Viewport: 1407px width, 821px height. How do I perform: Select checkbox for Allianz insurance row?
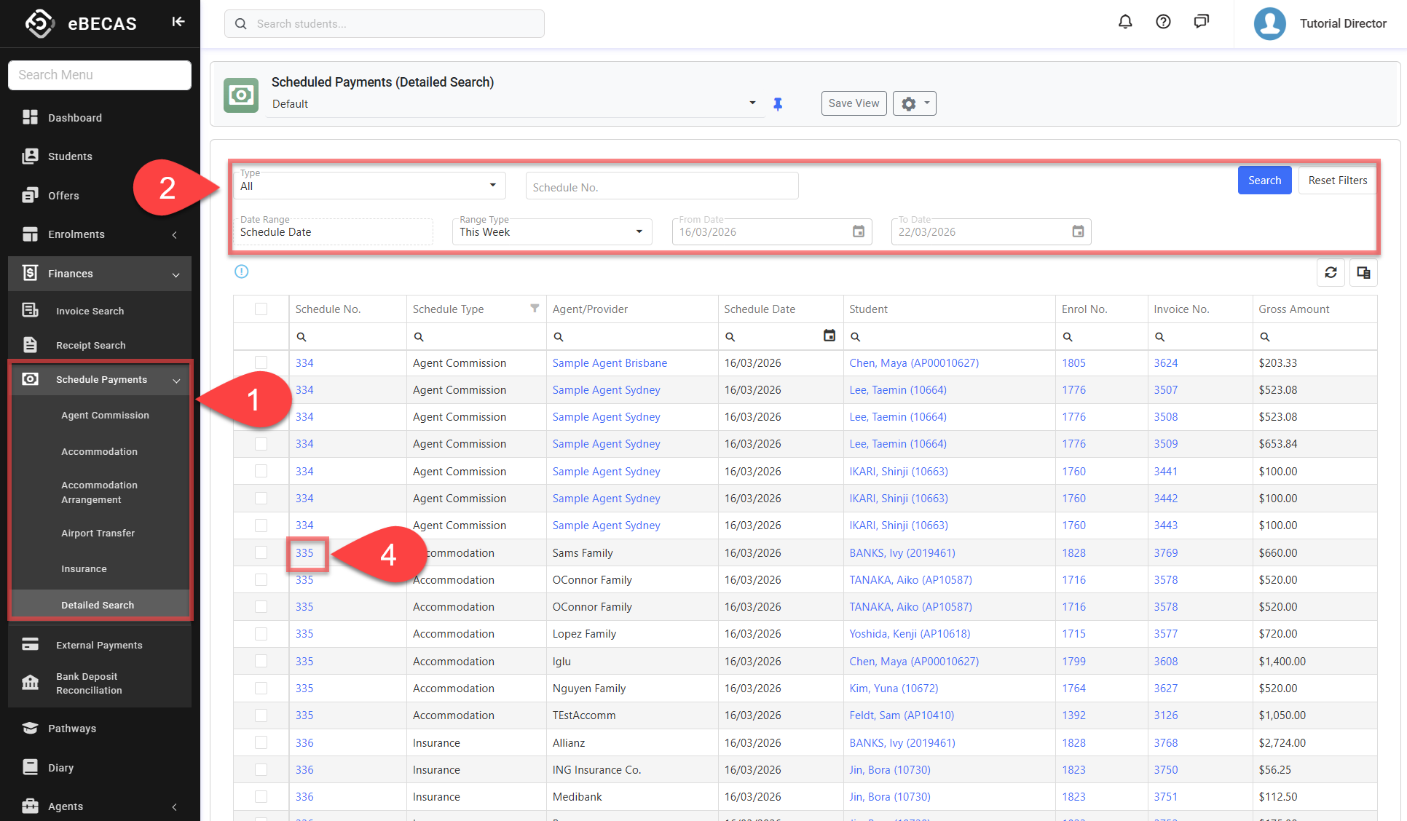(x=261, y=742)
